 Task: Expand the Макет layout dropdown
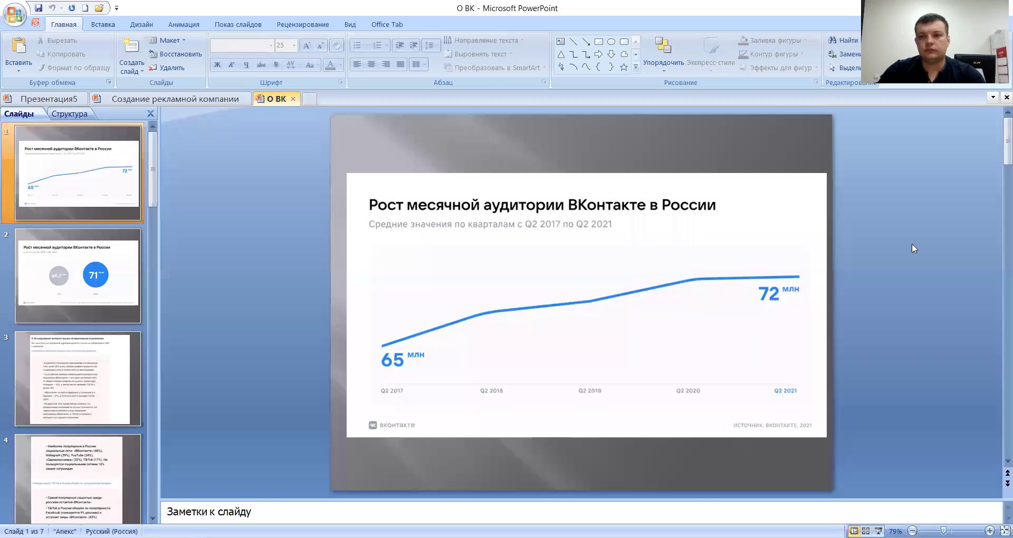pos(167,40)
